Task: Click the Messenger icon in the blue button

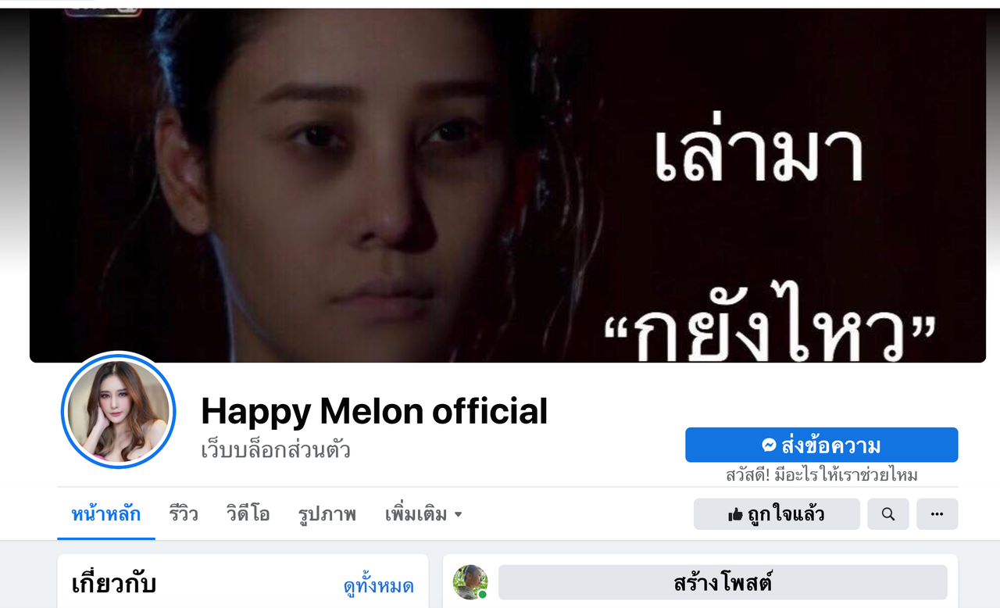Action: coord(770,445)
